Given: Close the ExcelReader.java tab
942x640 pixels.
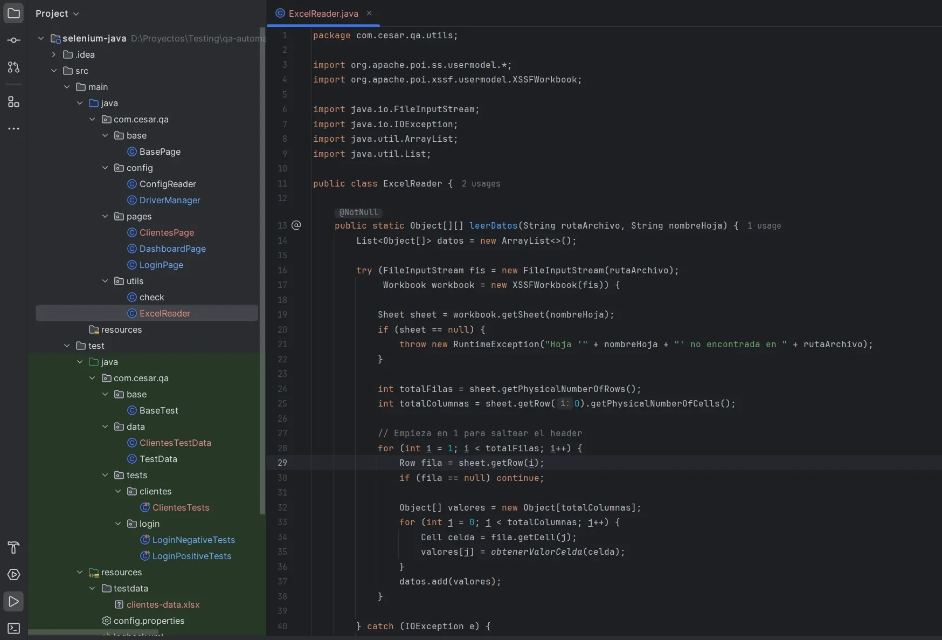Looking at the screenshot, I should click(369, 13).
